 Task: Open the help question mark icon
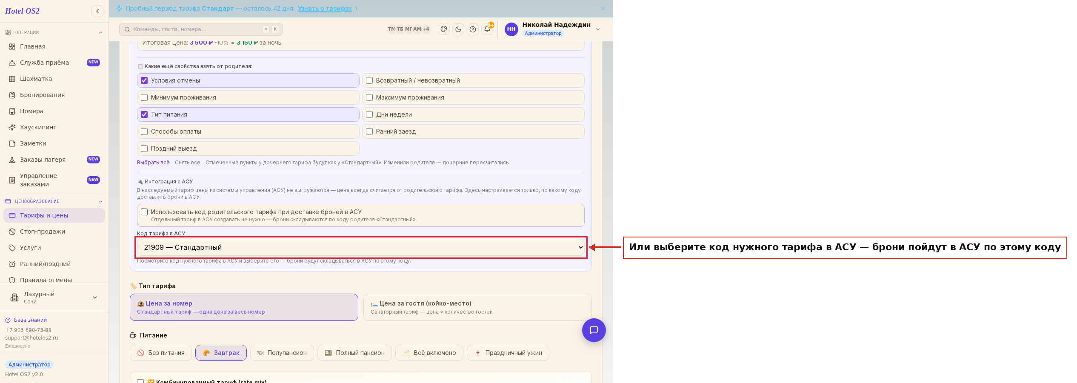point(473,29)
